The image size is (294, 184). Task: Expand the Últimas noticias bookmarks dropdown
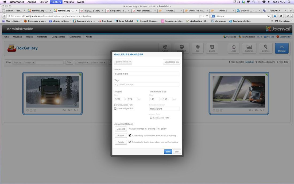(60, 21)
